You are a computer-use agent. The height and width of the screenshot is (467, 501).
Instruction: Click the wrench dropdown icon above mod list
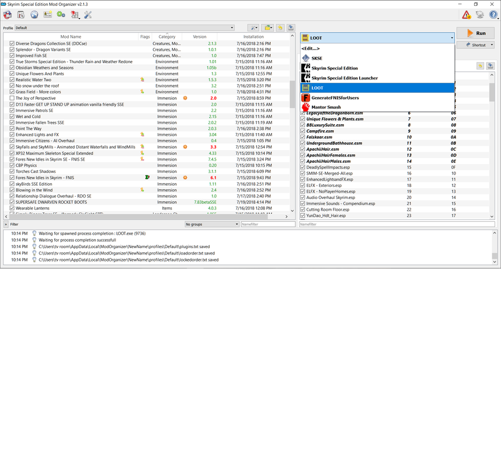254,28
